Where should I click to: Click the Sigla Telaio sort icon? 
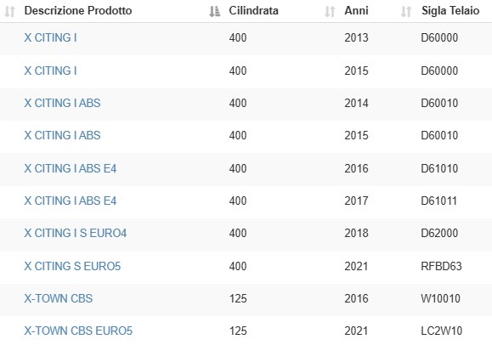406,11
